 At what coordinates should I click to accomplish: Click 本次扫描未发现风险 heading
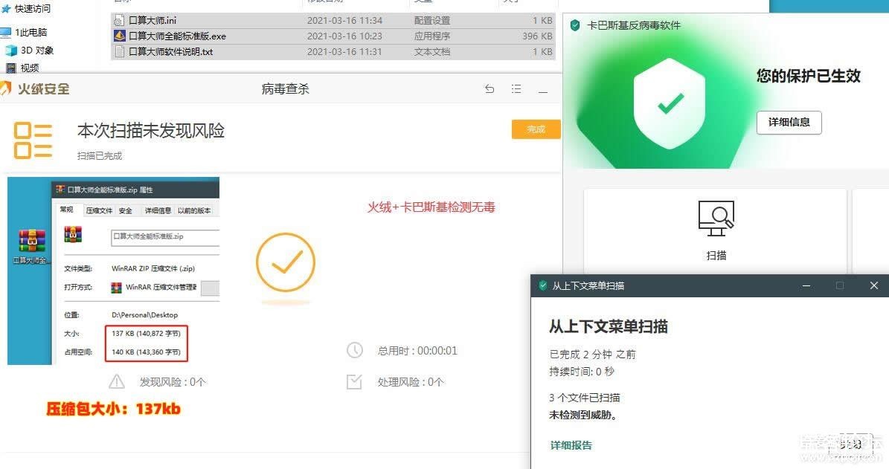151,131
